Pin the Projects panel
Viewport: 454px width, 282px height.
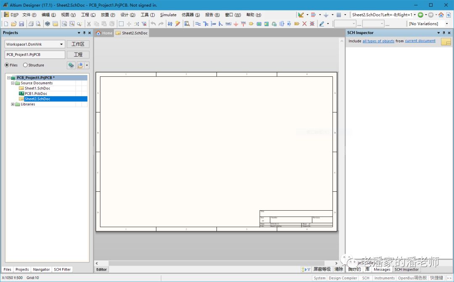84,33
